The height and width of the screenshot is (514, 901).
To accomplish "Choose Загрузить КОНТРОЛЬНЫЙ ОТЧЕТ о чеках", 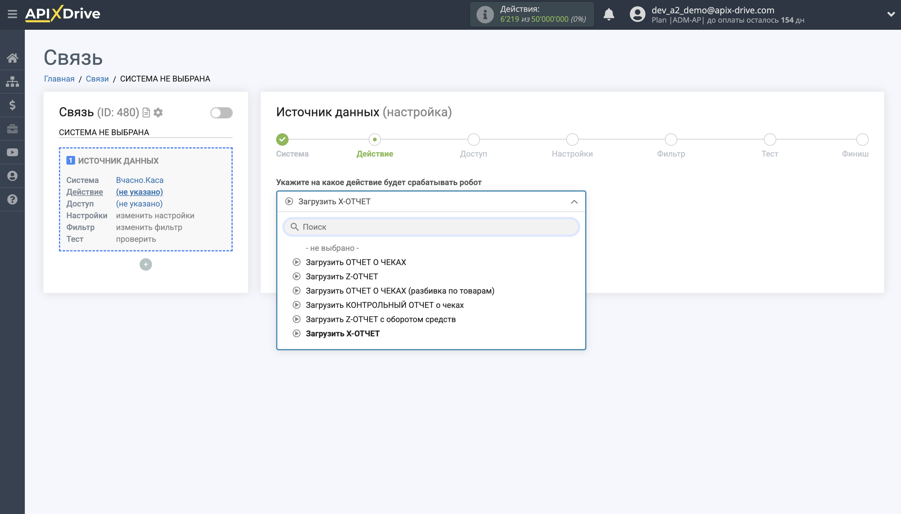I will tap(384, 305).
